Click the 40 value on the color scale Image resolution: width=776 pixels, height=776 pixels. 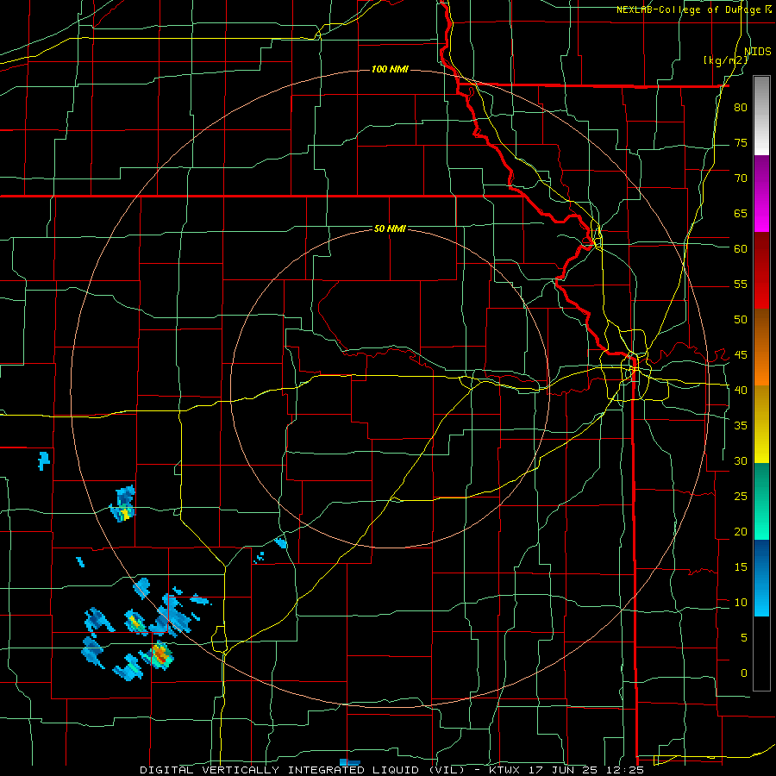pos(741,391)
